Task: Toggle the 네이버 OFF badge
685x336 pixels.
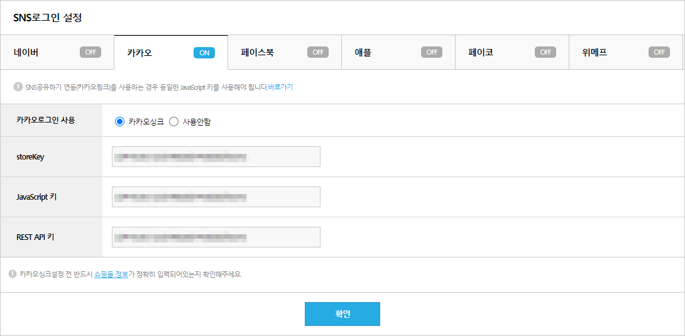Action: tap(90, 52)
